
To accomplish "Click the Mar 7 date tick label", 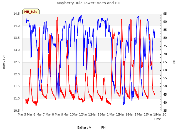I will tap(41, 114).
